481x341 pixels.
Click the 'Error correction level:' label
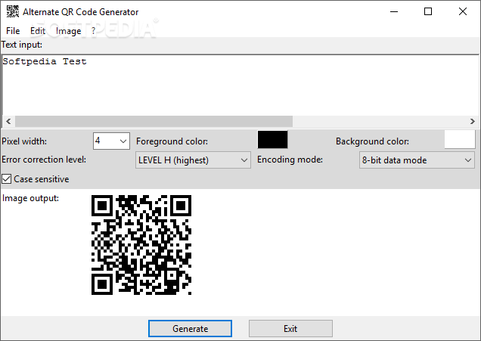click(x=44, y=160)
